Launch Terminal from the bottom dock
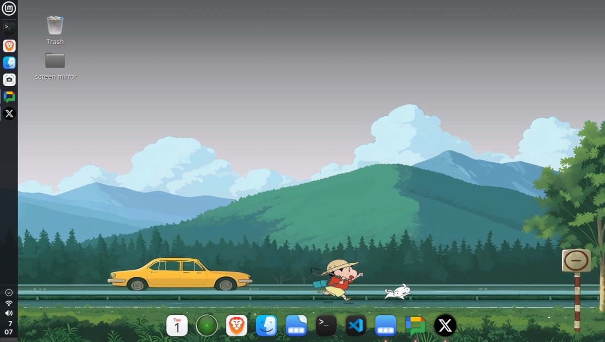 click(326, 325)
